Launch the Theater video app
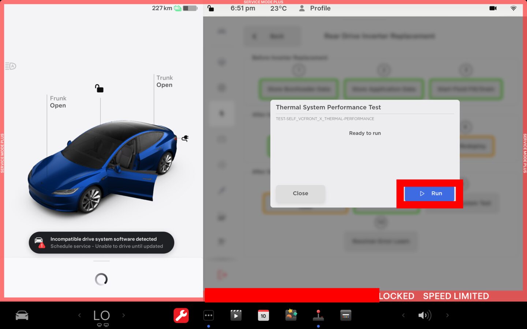 236,315
